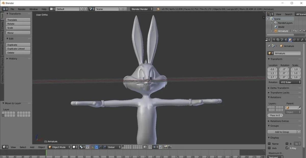Click the current frame marker at zero
306x158 pixels.
click(46, 152)
